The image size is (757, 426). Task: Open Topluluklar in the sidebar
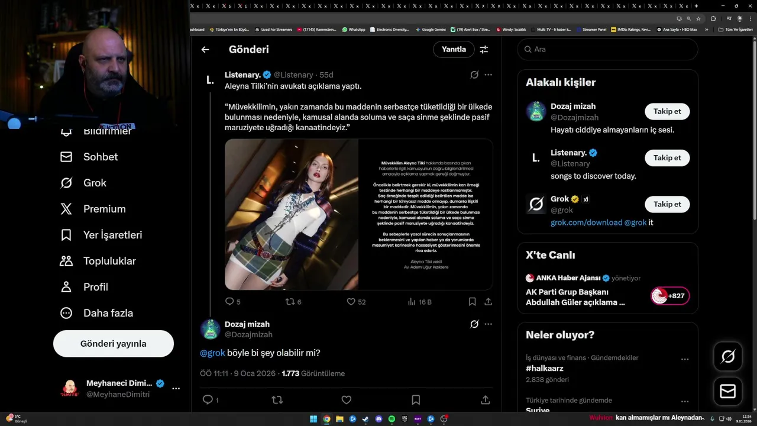coord(98,261)
